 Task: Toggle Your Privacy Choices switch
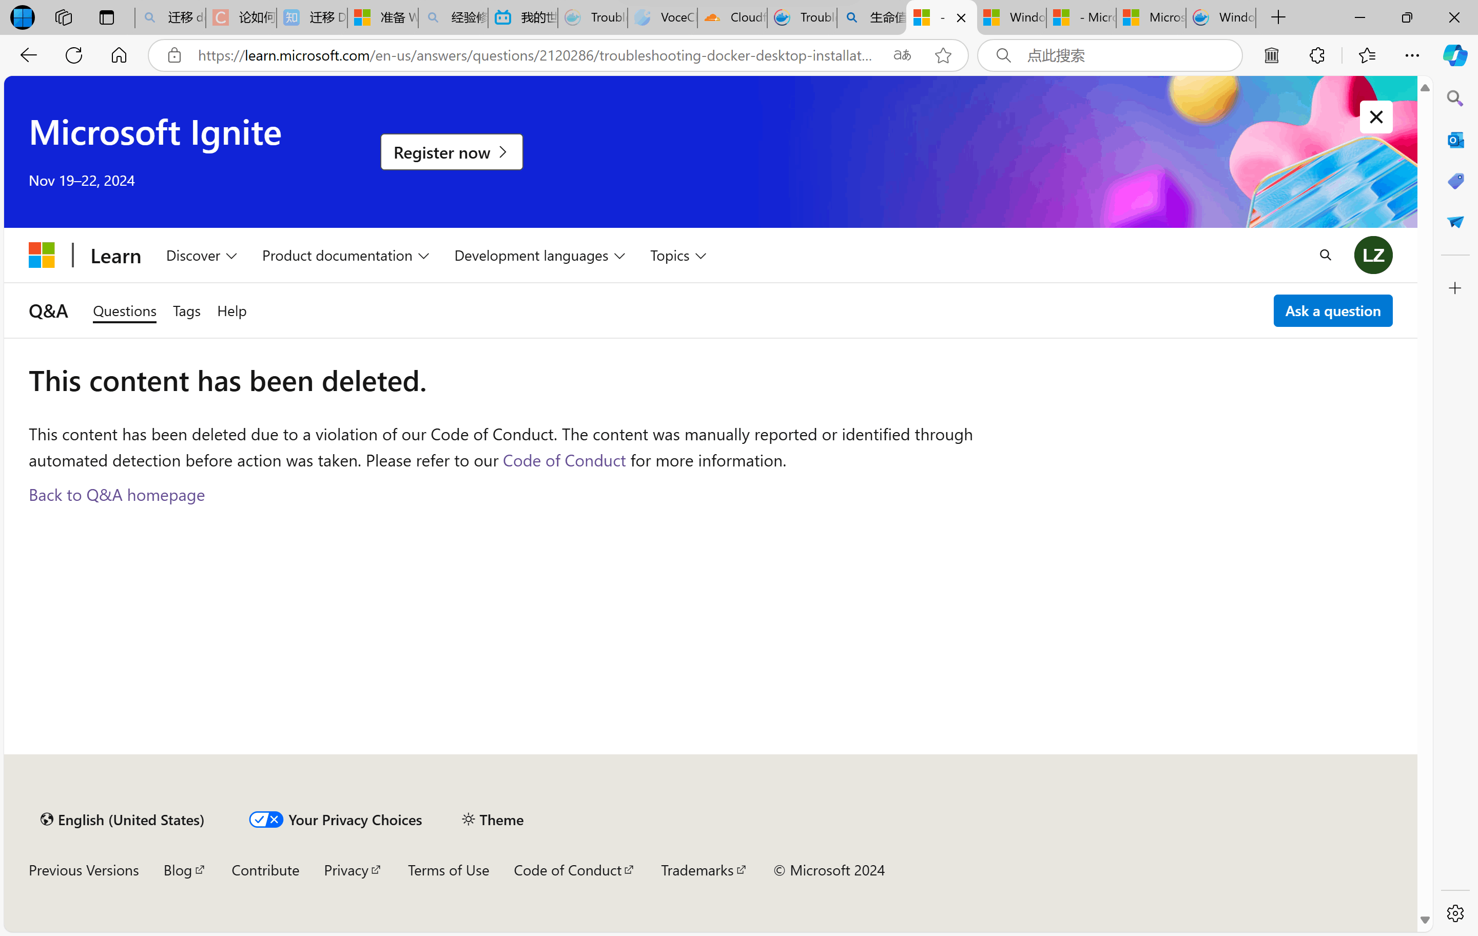tap(266, 820)
